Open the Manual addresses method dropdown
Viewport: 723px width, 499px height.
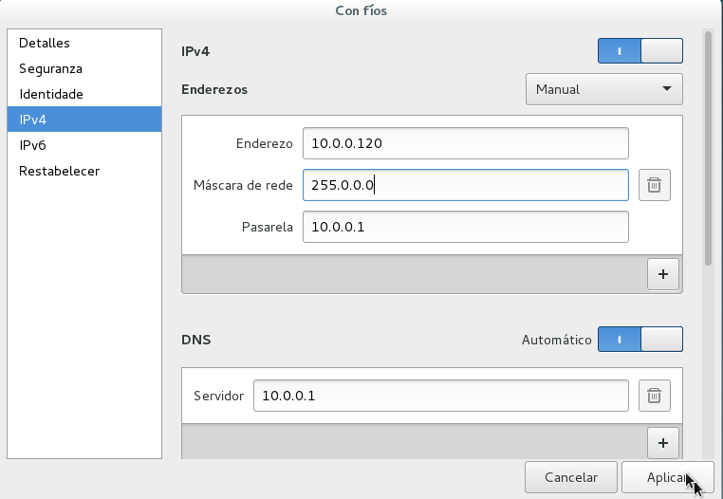point(604,89)
